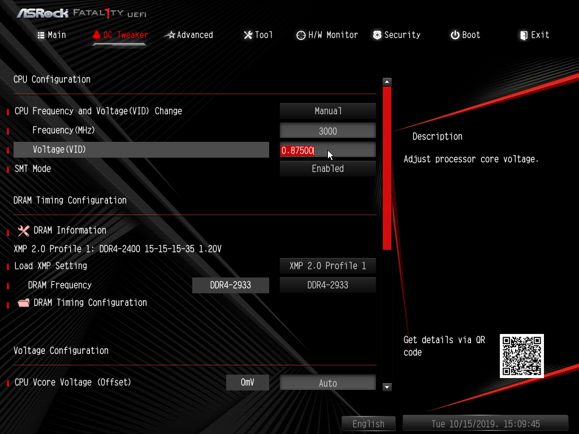Image resolution: width=579 pixels, height=434 pixels.
Task: Click the QR code image
Action: [x=521, y=355]
